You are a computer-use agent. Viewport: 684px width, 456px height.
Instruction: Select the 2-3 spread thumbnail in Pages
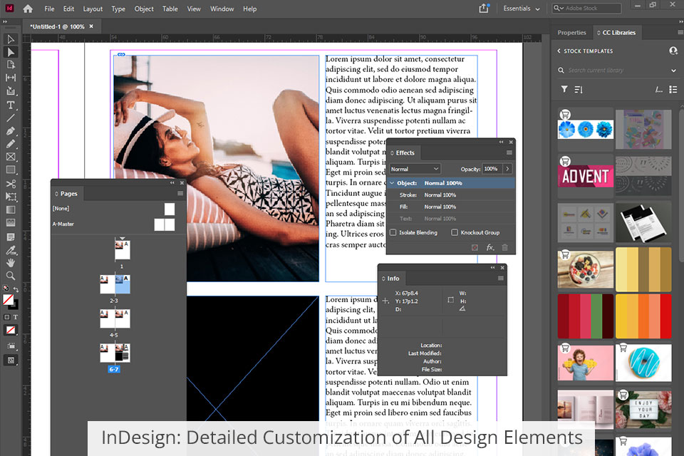point(114,284)
